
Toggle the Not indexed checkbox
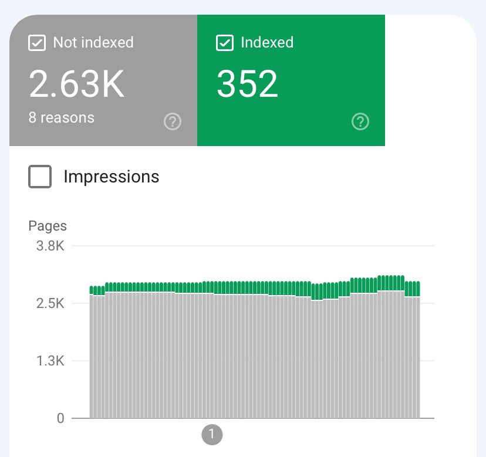[x=37, y=43]
